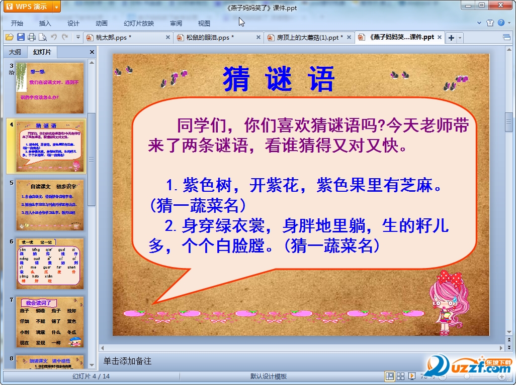Zoom in with plus button
The image size is (516, 385).
click(x=502, y=376)
